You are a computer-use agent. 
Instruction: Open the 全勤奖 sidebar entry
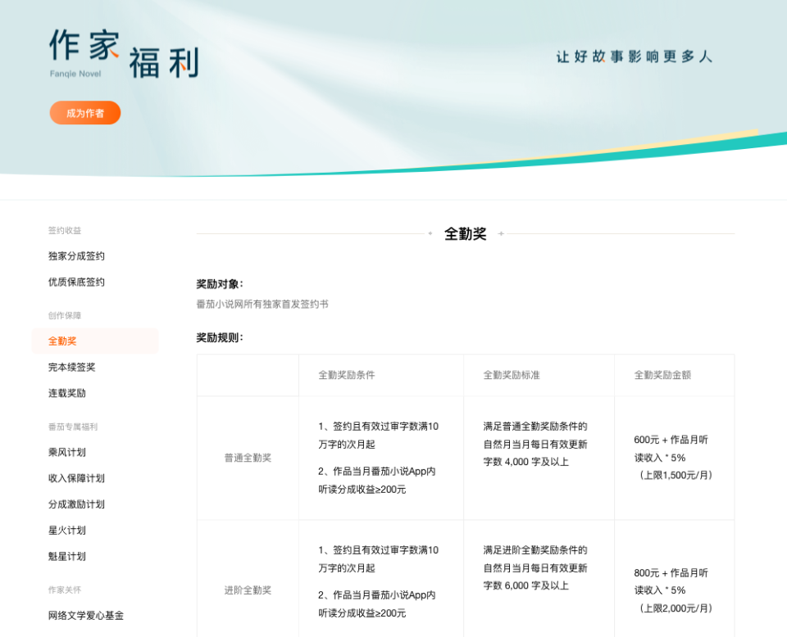coord(63,341)
